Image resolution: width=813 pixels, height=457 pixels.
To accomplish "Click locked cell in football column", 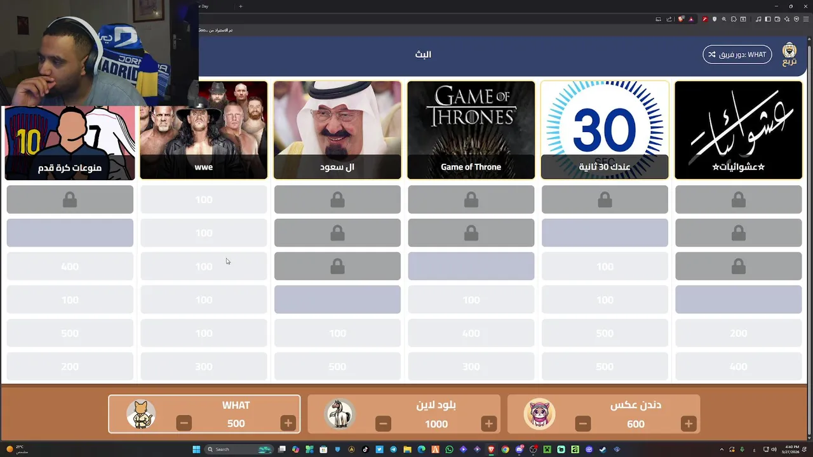I will click(70, 200).
